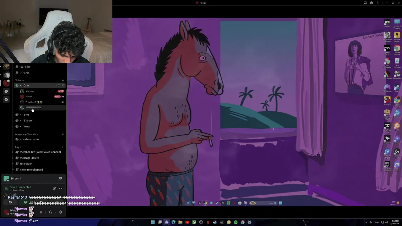
Task: Toggle headphone deafen in Discord user panel
Action: point(51,212)
